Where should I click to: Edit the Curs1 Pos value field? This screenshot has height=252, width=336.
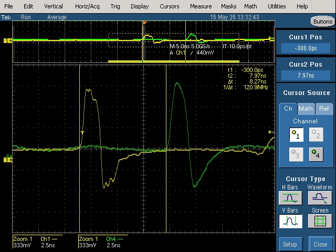click(x=306, y=48)
